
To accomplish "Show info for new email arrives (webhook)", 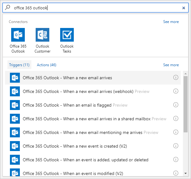I will (x=175, y=91).
